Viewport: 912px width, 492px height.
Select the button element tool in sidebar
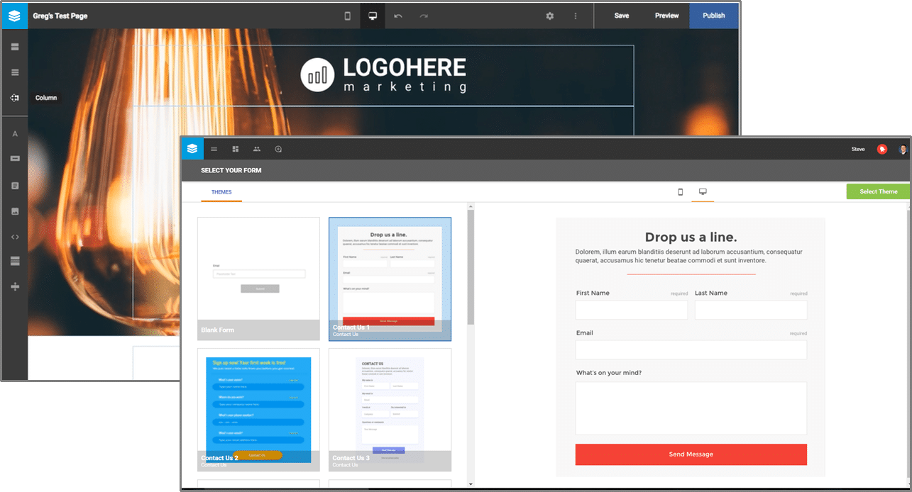coord(15,159)
